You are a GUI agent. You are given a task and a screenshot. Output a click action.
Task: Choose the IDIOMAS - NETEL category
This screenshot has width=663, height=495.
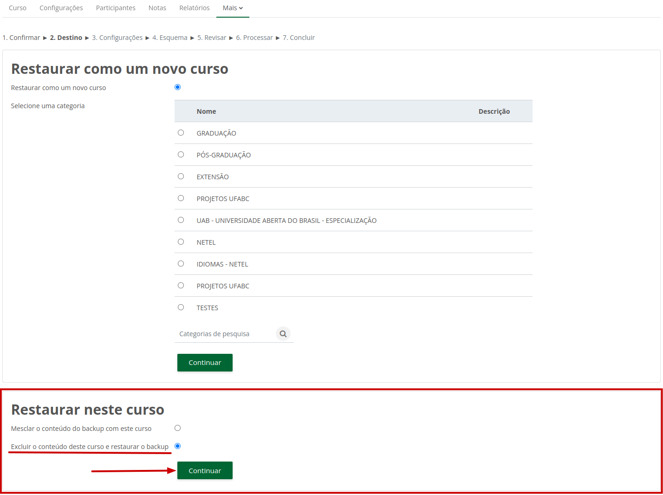[181, 263]
